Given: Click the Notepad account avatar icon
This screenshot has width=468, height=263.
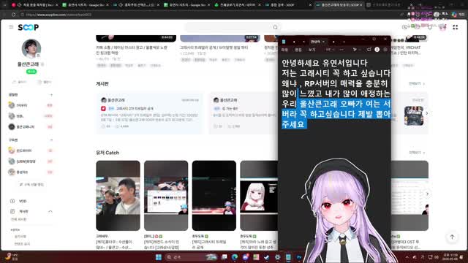Looking at the screenshot, I should coord(377,50).
